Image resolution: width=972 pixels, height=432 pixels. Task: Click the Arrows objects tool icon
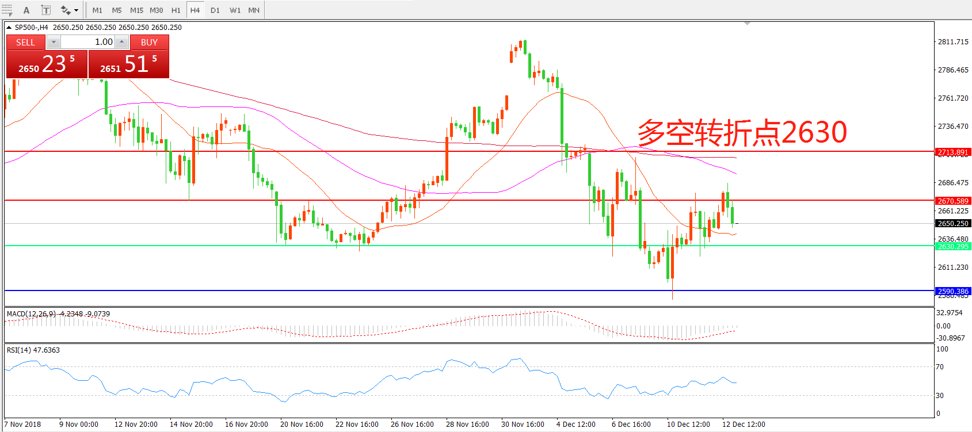66,10
